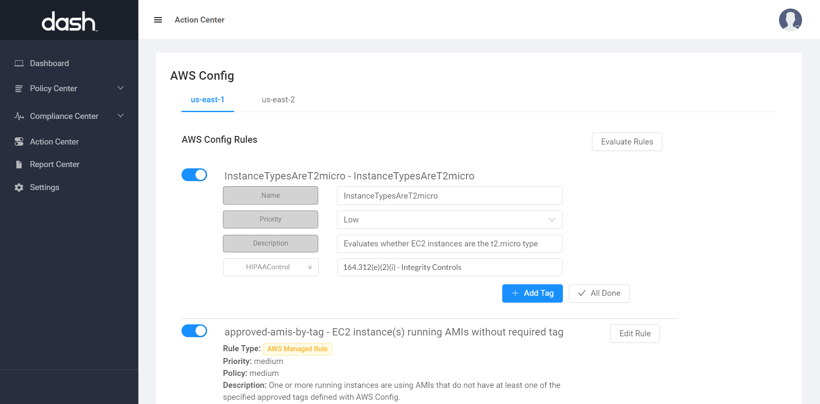Disable the approved-amis-by-tag rule toggle
Image resolution: width=820 pixels, height=404 pixels.
coord(194,331)
